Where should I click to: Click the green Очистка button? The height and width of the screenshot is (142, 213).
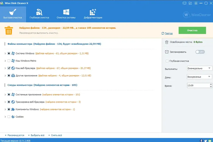tap(192, 30)
